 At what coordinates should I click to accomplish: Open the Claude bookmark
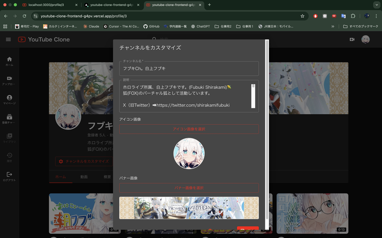[x=91, y=27]
